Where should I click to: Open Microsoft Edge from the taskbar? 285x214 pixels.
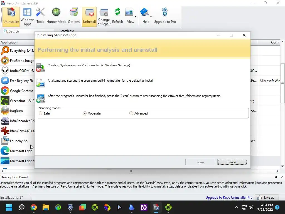pos(58,207)
